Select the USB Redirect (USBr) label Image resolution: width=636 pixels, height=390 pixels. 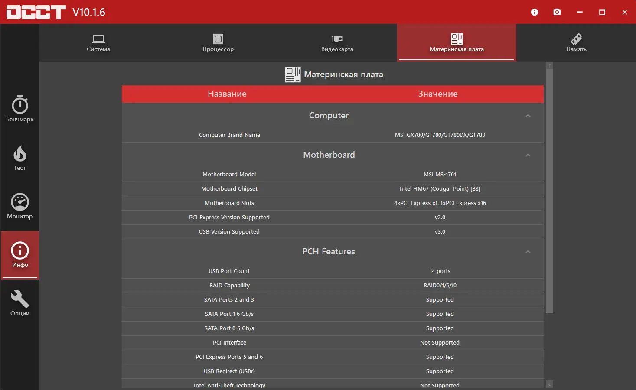[x=229, y=371]
